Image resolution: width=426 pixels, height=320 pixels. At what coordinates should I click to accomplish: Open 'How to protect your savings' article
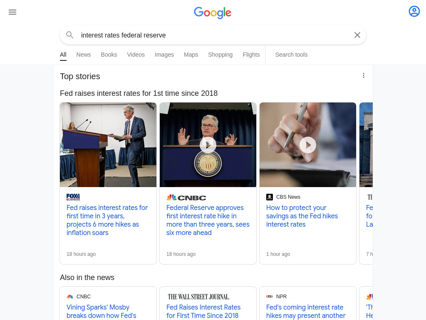[302, 216]
